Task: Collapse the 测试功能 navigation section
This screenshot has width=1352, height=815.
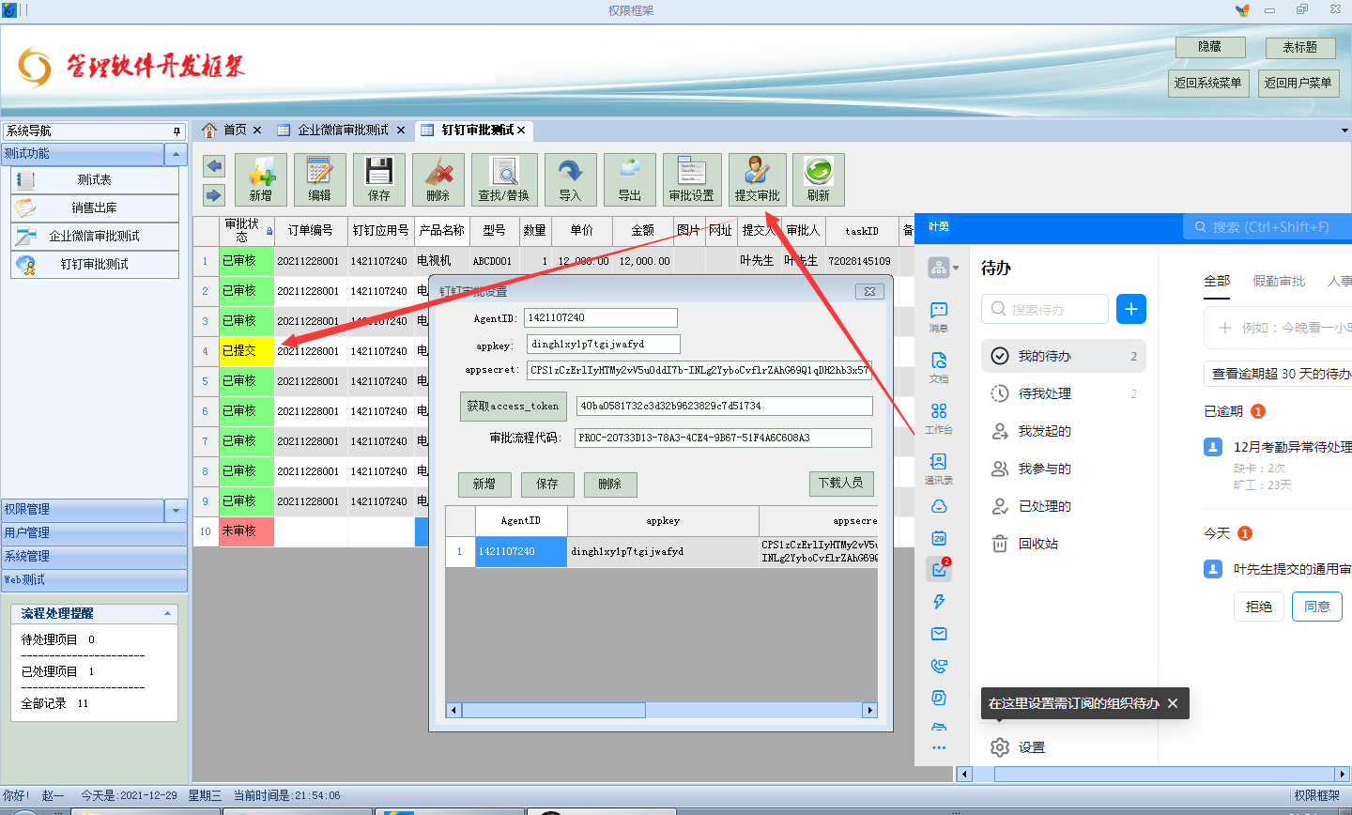Action: 176,154
